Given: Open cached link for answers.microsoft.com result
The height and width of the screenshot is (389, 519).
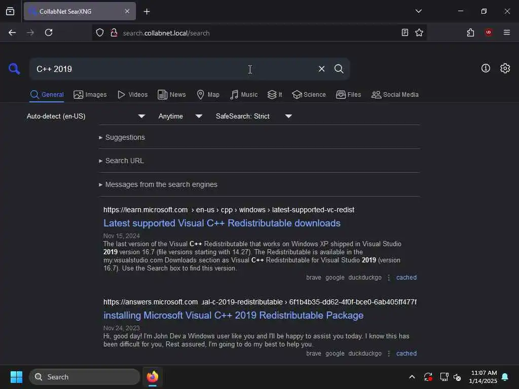Looking at the screenshot, I should point(406,354).
